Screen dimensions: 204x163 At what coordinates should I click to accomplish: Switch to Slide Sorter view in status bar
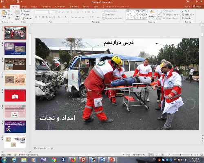[x=157, y=155]
